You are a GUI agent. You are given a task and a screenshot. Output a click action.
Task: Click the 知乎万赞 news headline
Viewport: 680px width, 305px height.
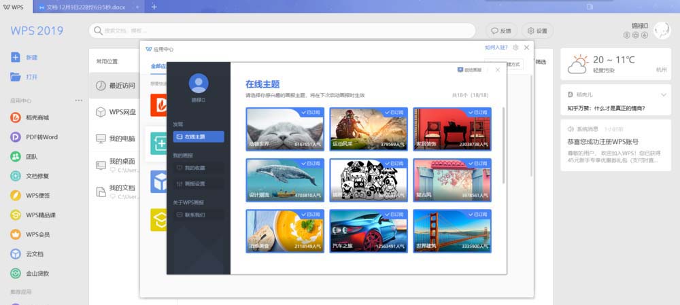click(x=606, y=108)
